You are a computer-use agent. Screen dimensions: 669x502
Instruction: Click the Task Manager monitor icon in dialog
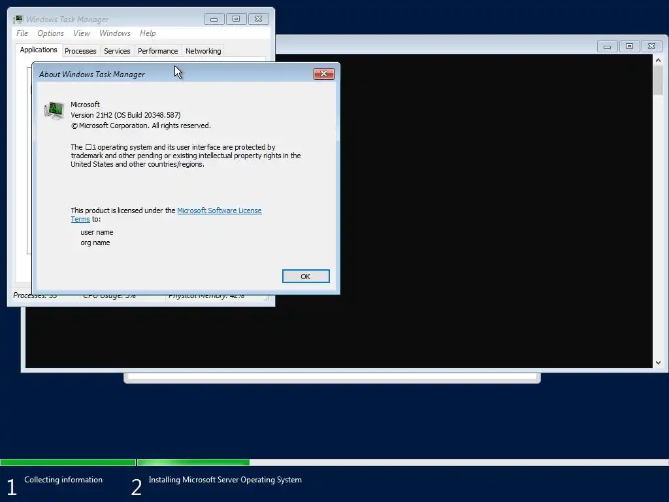pyautogui.click(x=54, y=110)
